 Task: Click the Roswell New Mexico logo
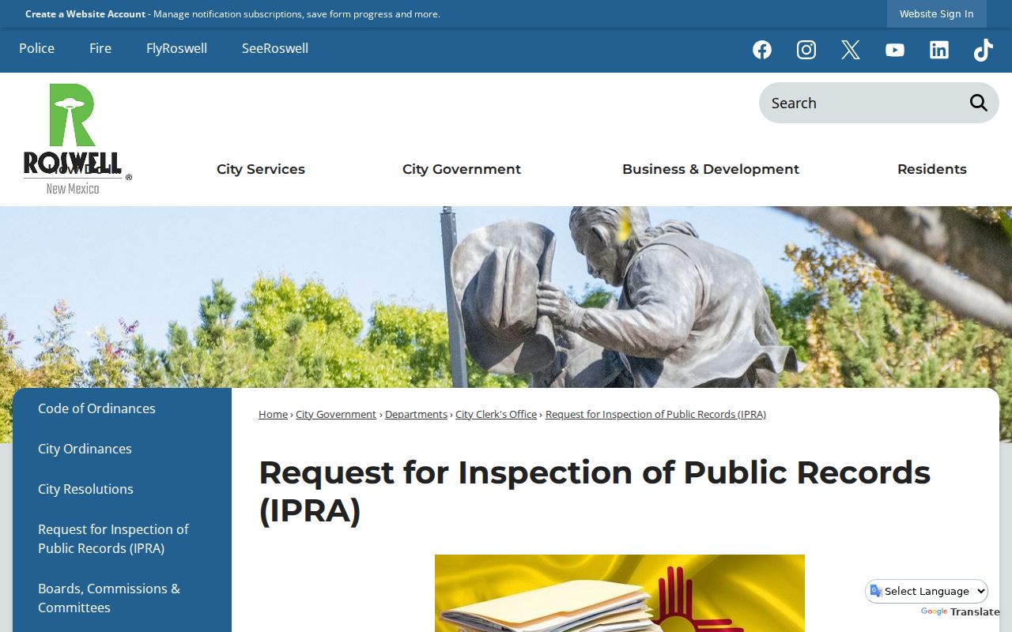[x=77, y=139]
